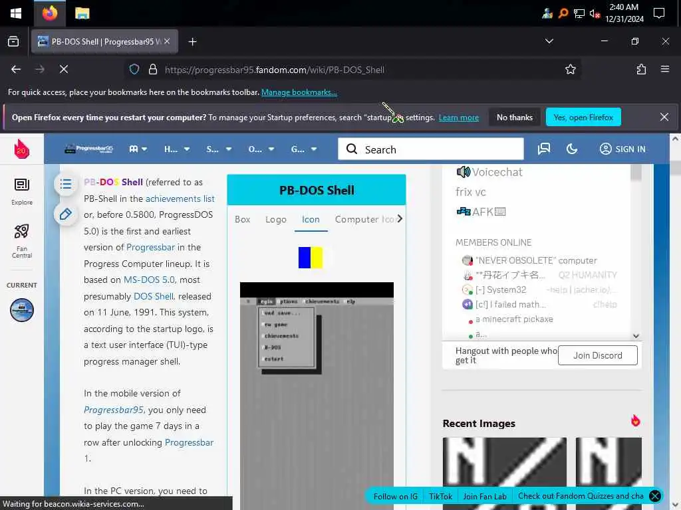
Task: Open the Explore sidebar icon
Action: (22, 191)
